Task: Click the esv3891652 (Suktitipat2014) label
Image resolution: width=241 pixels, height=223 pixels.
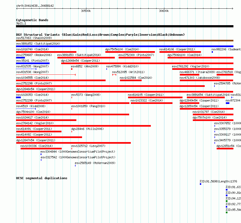Action: pyautogui.click(x=38, y=44)
